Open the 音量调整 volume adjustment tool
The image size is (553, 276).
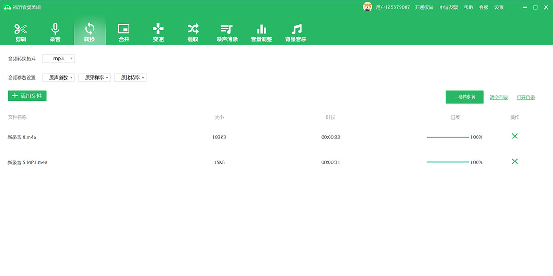[261, 32]
